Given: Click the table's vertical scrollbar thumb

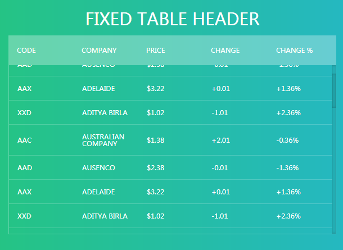Looking at the screenshot, I should (334, 90).
